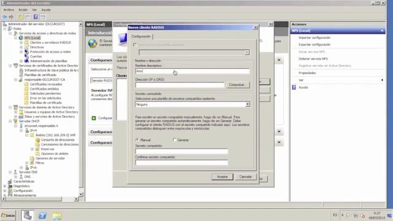
Task: Open Windows Explorer from the taskbar
Action: tap(57, 215)
